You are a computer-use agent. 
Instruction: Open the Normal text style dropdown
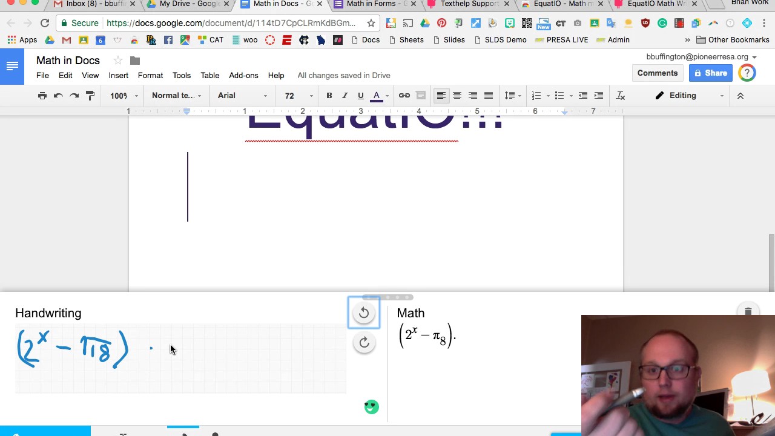(176, 96)
